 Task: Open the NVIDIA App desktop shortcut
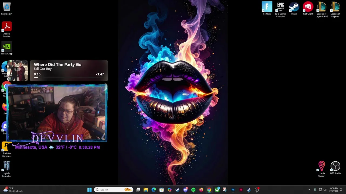pos(6,48)
